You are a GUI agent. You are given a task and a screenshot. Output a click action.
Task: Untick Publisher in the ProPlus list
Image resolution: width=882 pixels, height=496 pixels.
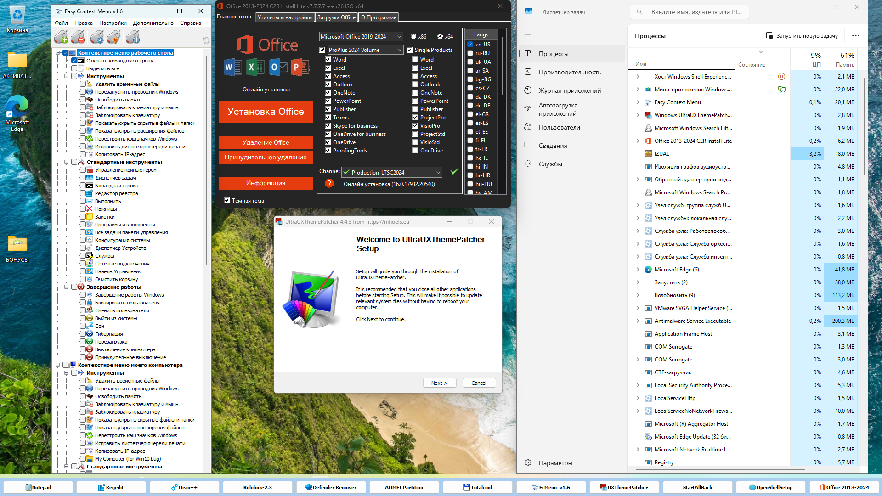point(328,109)
